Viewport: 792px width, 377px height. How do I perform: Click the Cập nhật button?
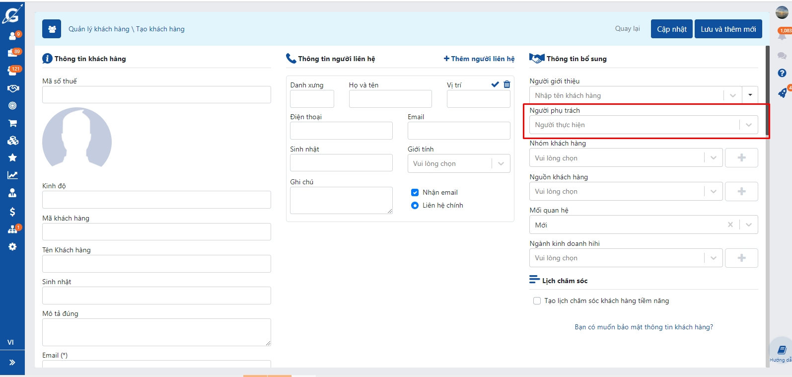(671, 29)
